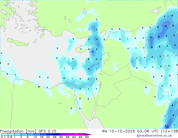
Task: Click the legend label "25"
Action: (x=54, y=137)
